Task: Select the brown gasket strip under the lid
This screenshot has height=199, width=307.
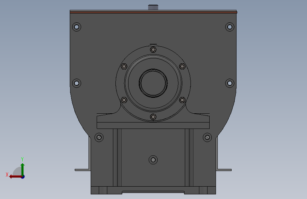Action: click(154, 12)
